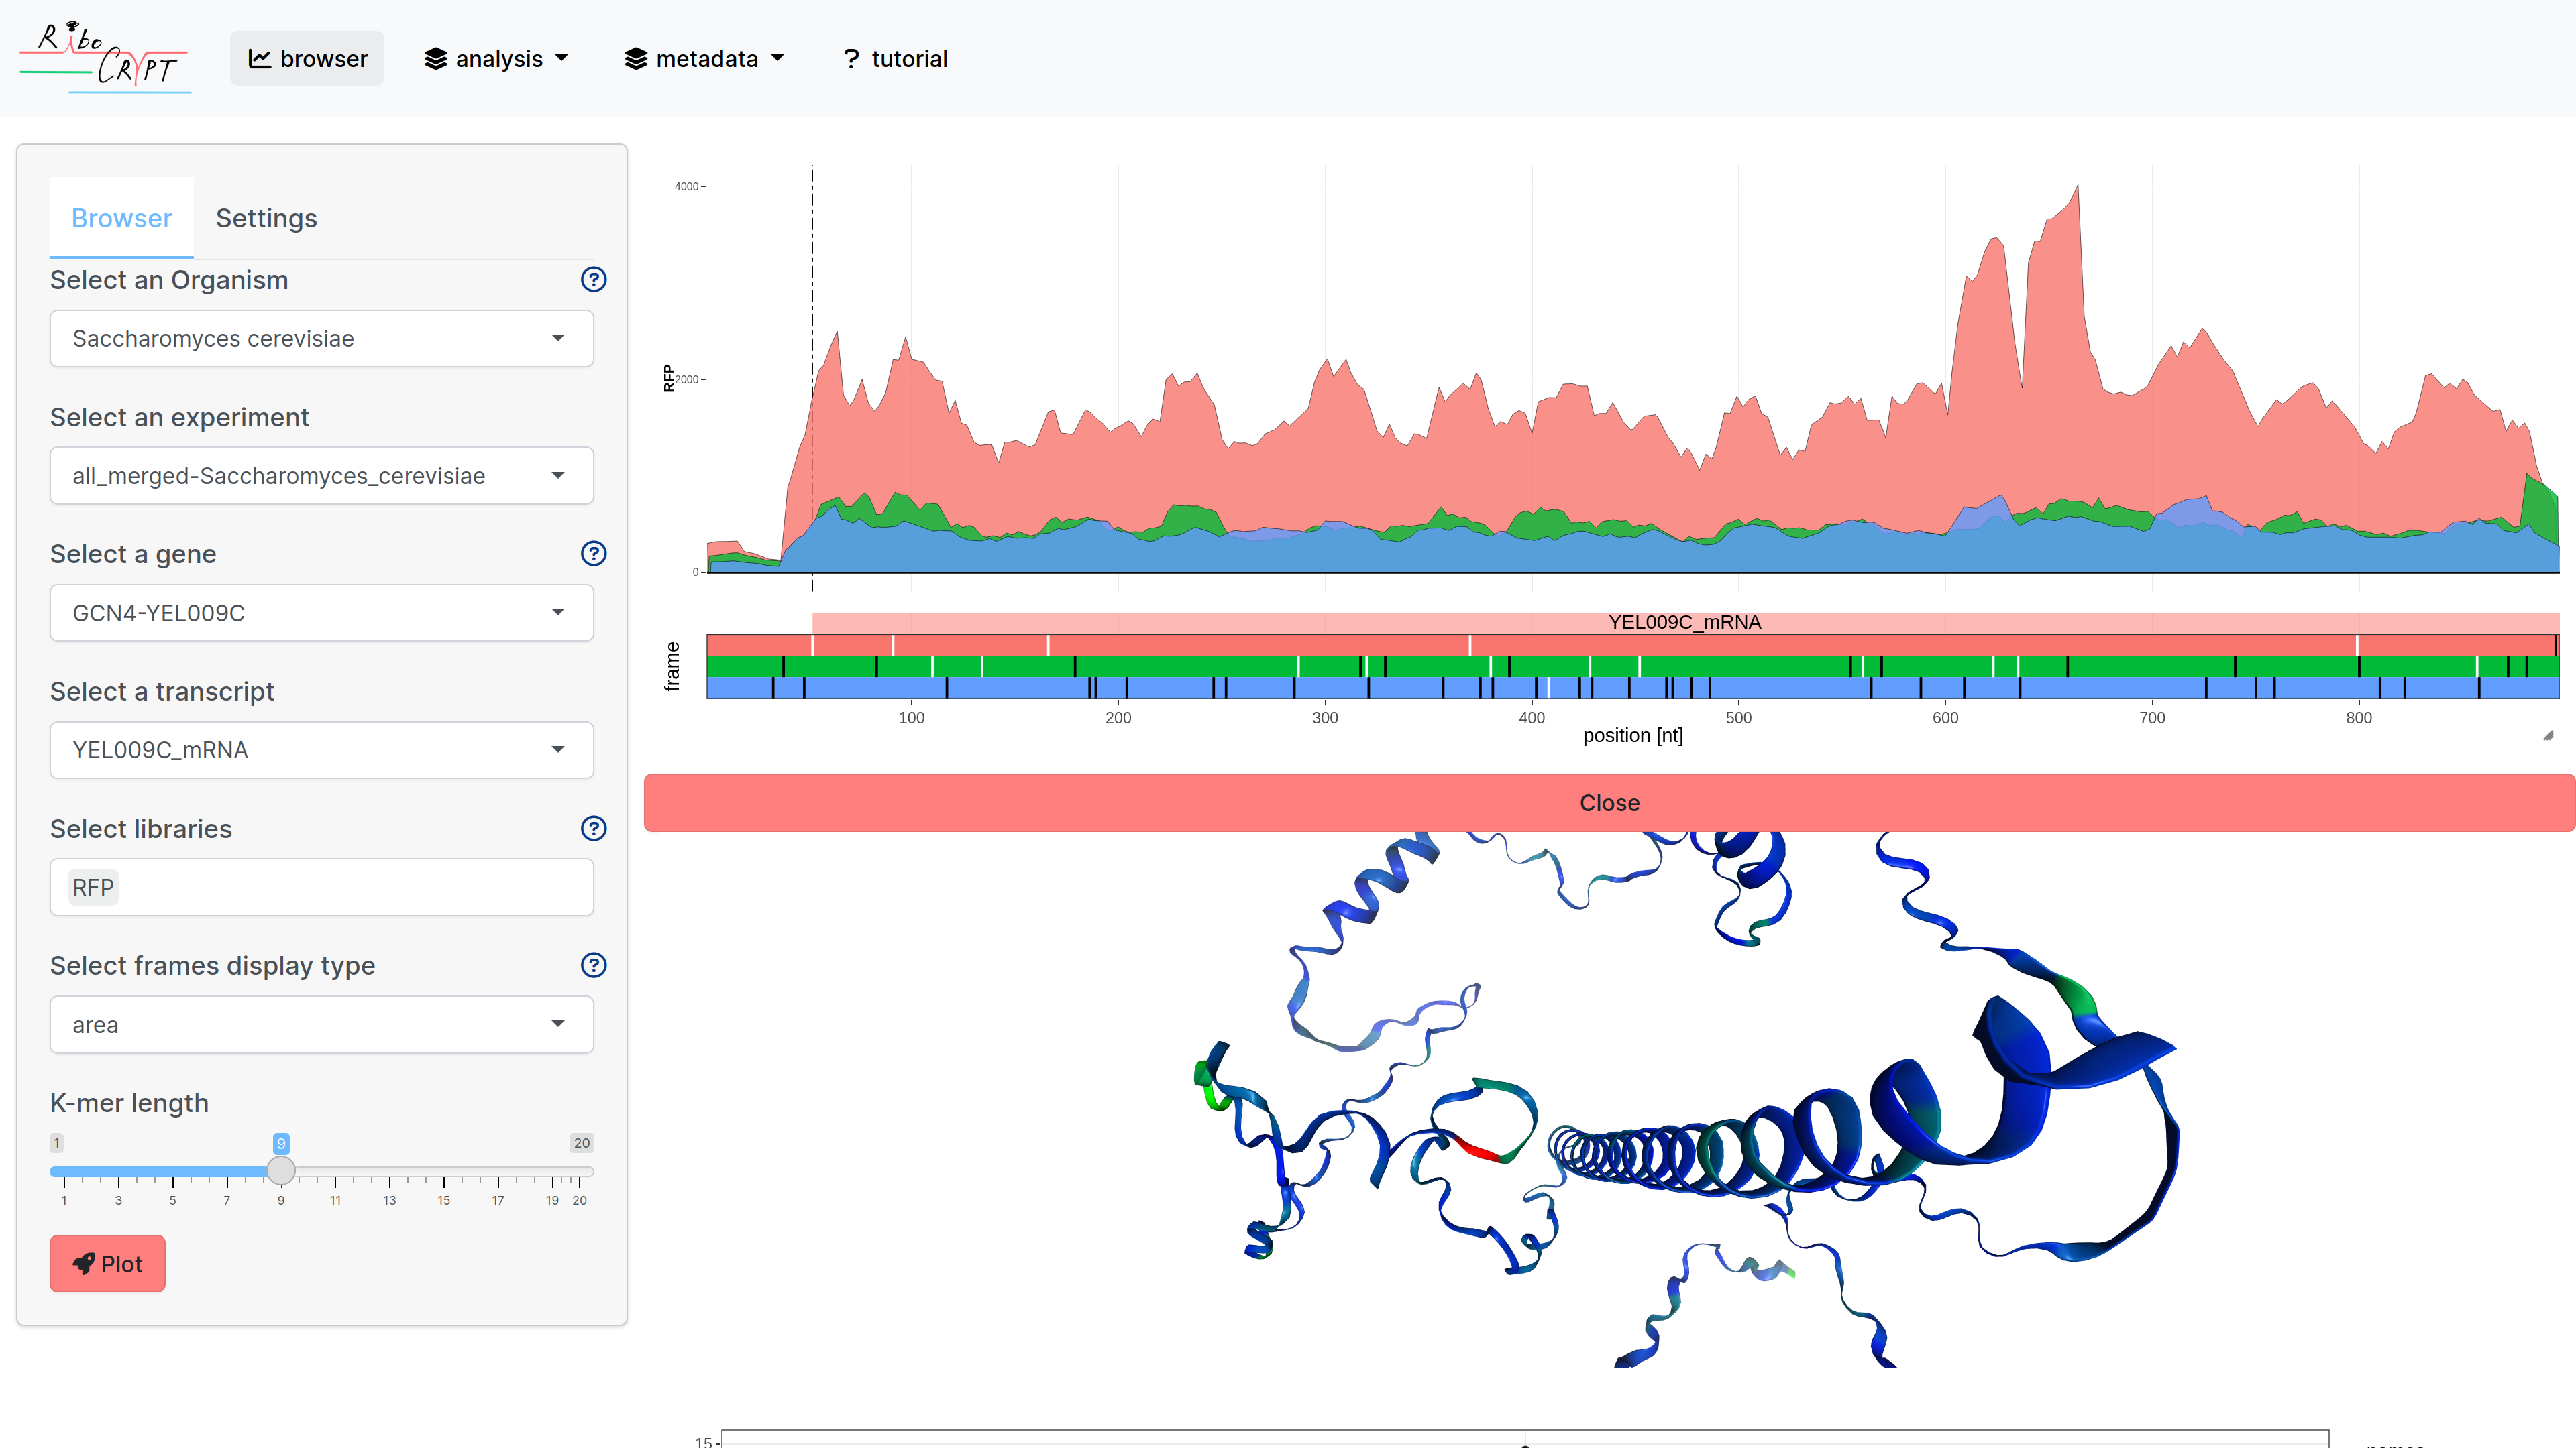Switch to the Settings tab
The image size is (2576, 1448).
tap(266, 218)
